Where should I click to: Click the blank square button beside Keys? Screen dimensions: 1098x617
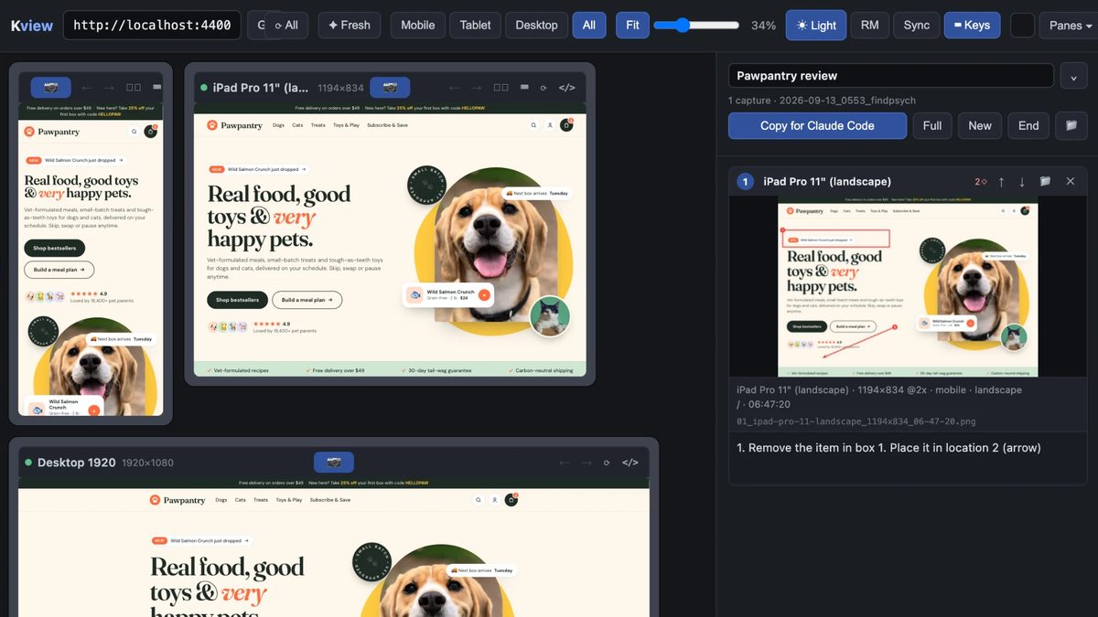[1022, 25]
